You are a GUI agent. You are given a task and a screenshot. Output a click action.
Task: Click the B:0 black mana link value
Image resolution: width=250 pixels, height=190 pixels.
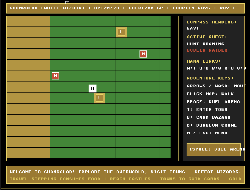pos(216,69)
